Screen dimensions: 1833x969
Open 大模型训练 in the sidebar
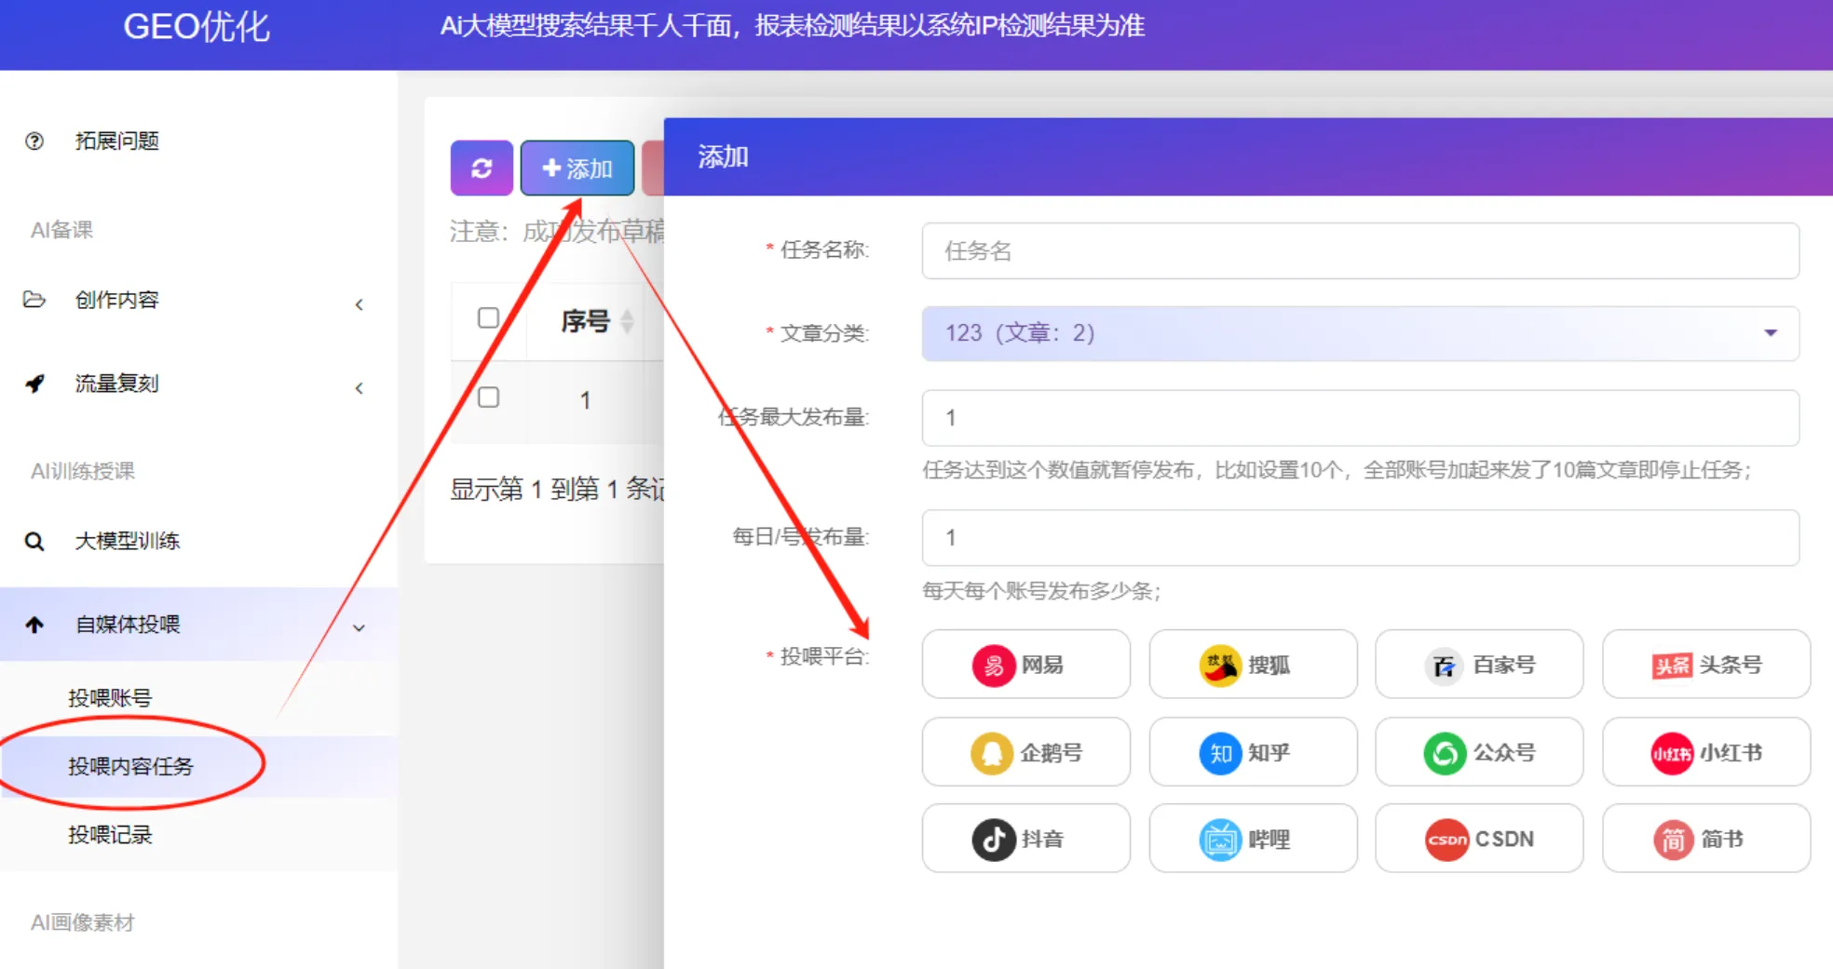[x=128, y=541]
